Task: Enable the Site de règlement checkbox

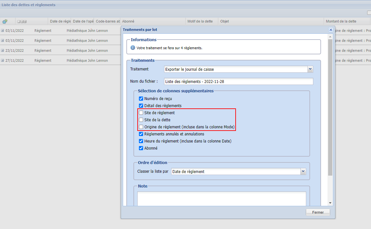Action: pos(141,113)
